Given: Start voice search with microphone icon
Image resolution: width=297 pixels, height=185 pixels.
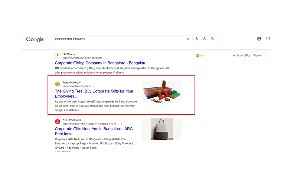Looking at the screenshot, I should click(x=197, y=39).
